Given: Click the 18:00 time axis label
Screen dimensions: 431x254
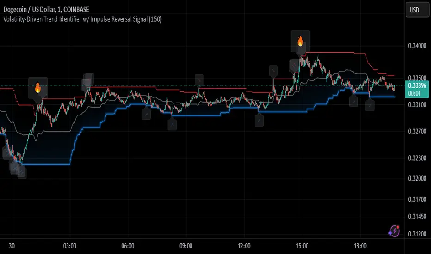Looking at the screenshot, I should click(x=360, y=246).
